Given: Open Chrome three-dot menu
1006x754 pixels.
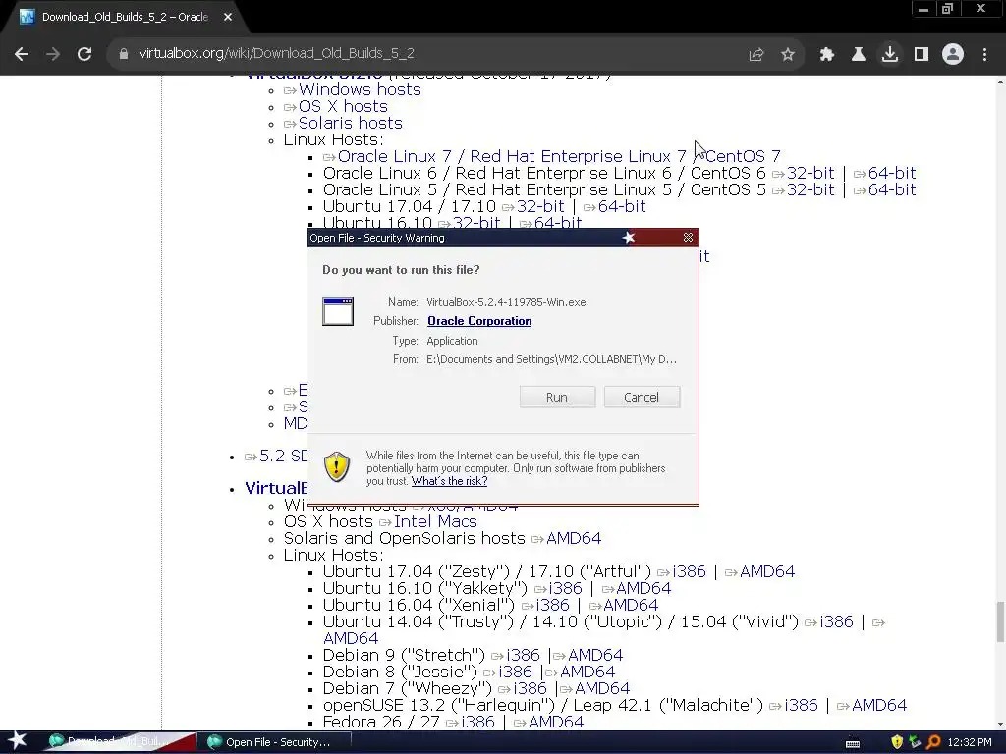Looking at the screenshot, I should click(984, 55).
